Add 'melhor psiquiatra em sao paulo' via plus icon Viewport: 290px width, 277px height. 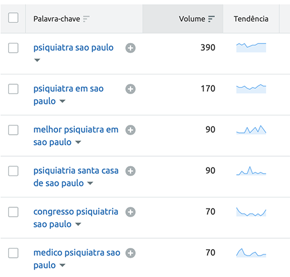click(130, 130)
